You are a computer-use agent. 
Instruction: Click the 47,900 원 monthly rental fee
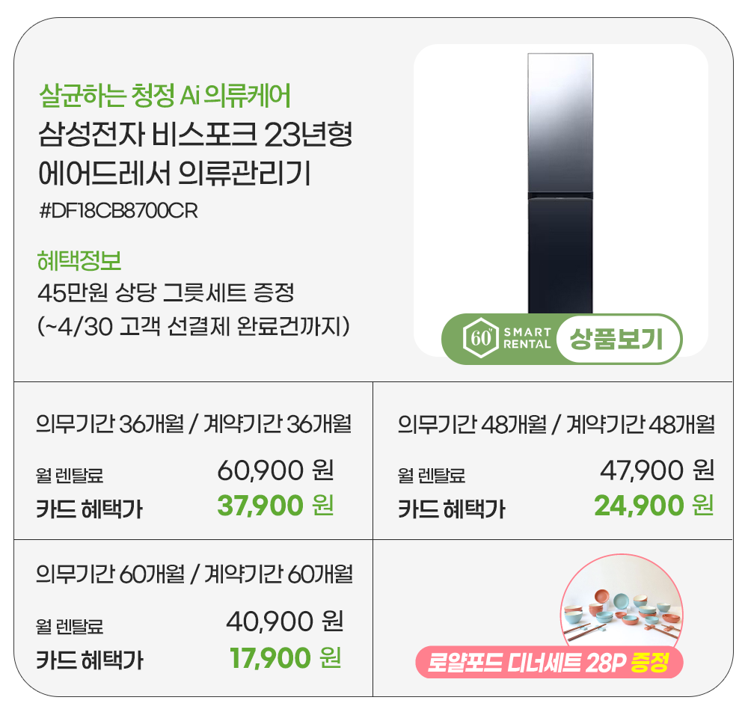pyautogui.click(x=657, y=471)
